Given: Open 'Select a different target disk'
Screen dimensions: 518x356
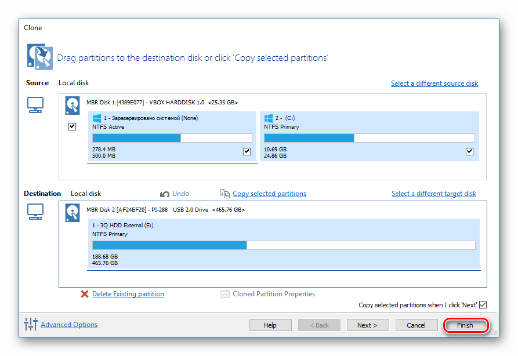Looking at the screenshot, I should click(434, 194).
